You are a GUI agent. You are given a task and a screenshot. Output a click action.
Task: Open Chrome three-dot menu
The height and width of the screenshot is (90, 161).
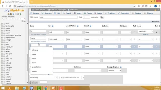(159, 6)
